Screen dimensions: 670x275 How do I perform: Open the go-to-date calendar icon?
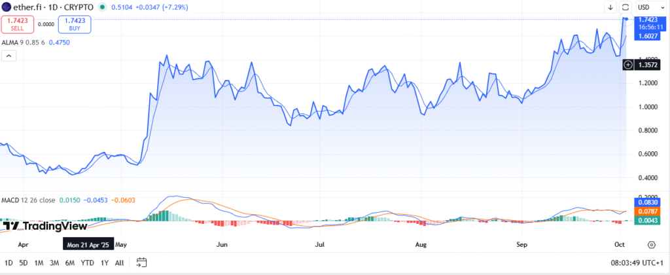click(141, 263)
